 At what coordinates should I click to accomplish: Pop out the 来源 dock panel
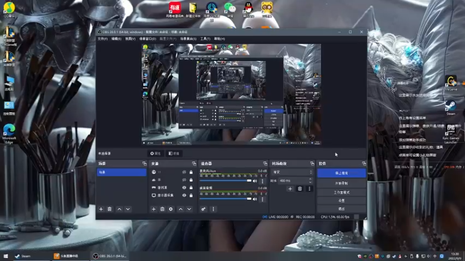click(x=194, y=164)
